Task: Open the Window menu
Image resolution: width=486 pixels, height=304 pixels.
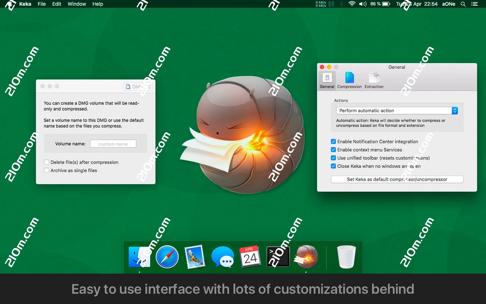Action: tap(77, 4)
